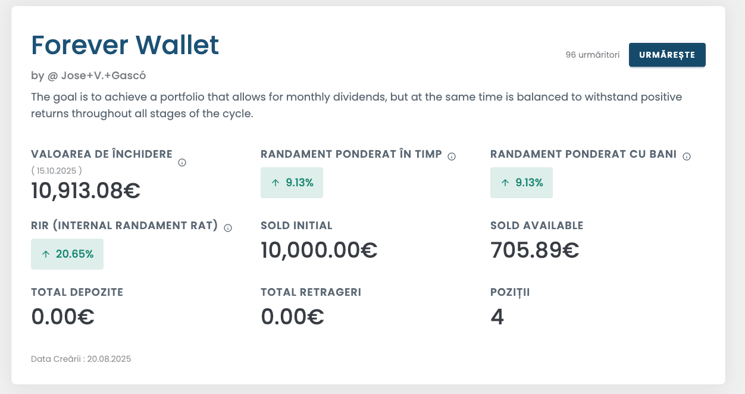Click up arrow in time-weighted return badge
The height and width of the screenshot is (394, 745).
click(x=275, y=183)
